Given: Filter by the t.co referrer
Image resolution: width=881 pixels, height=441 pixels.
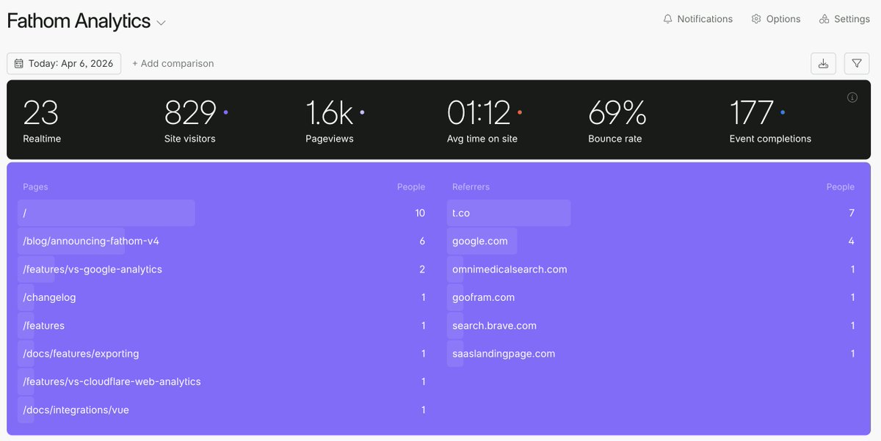Looking at the screenshot, I should 651,213.
